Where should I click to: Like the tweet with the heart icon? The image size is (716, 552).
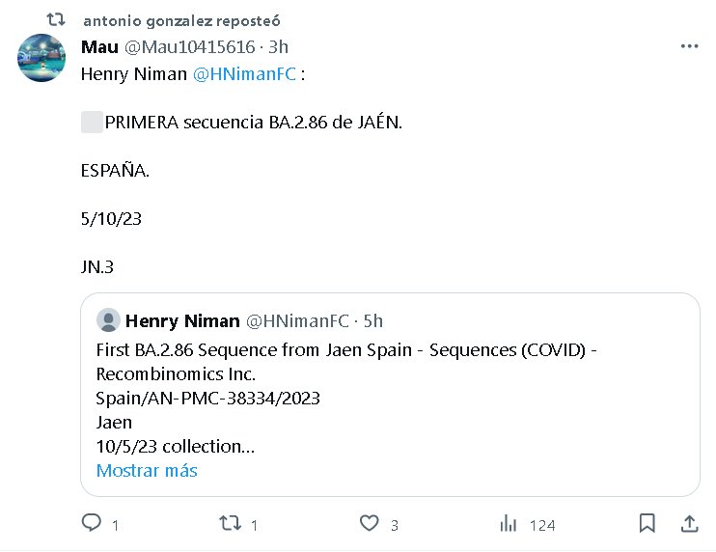(369, 524)
